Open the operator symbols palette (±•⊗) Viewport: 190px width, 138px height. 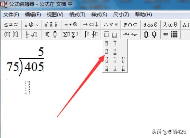click(71, 24)
